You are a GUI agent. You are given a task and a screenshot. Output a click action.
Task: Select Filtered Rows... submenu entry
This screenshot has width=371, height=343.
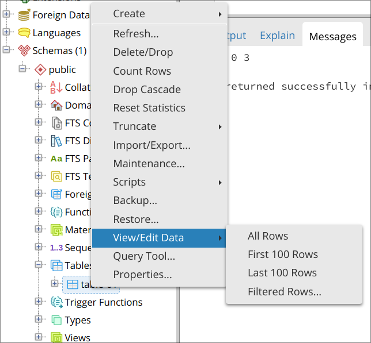pyautogui.click(x=294, y=291)
